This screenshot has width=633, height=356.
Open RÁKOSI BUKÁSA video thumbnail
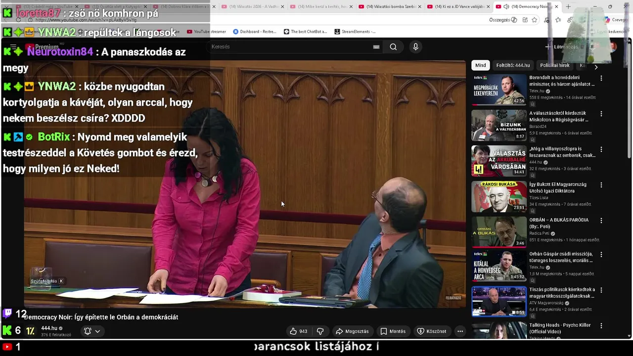(498, 196)
